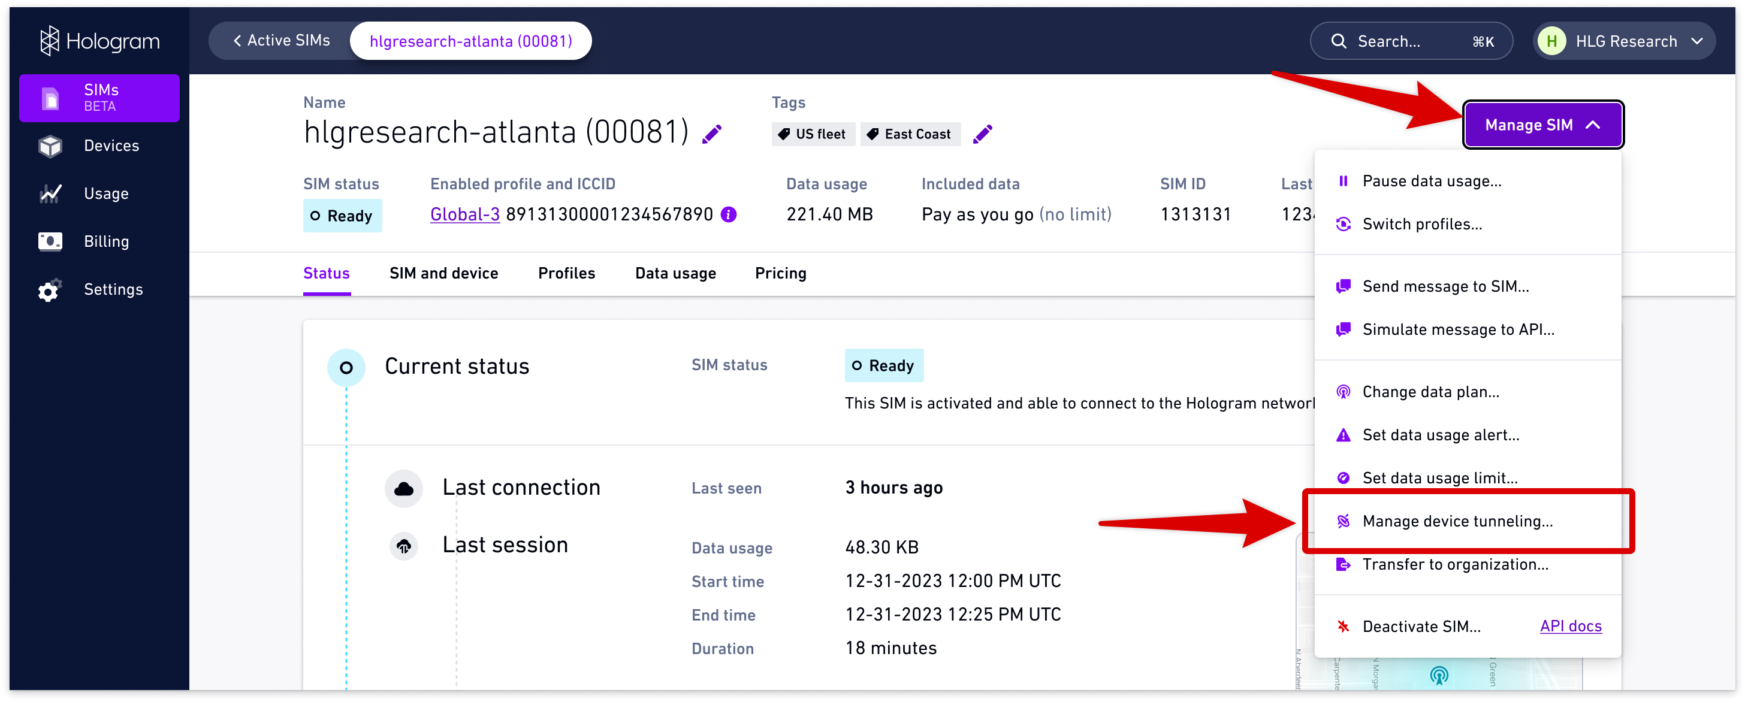Click the Last session upload icon
Screen dimensions: 1745x702
404,546
